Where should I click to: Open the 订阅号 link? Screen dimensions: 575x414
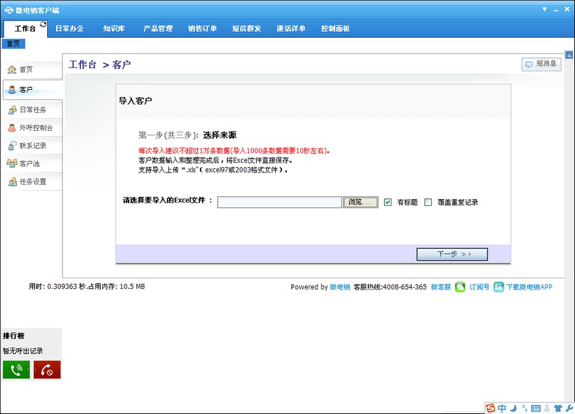tap(480, 287)
